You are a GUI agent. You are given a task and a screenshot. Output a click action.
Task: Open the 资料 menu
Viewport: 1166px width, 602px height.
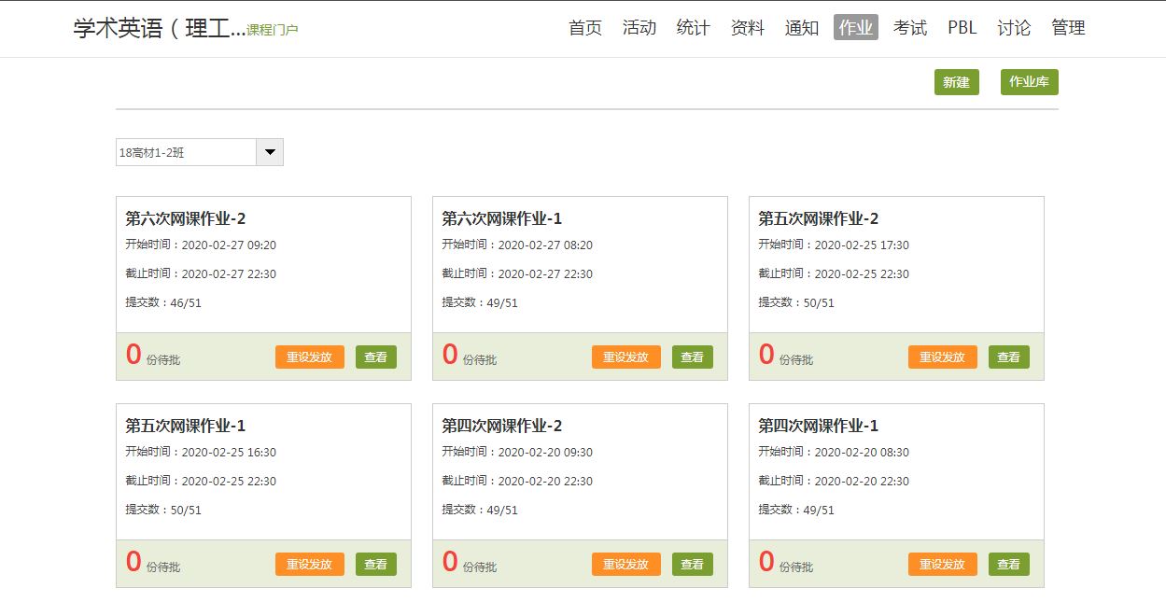(x=747, y=28)
